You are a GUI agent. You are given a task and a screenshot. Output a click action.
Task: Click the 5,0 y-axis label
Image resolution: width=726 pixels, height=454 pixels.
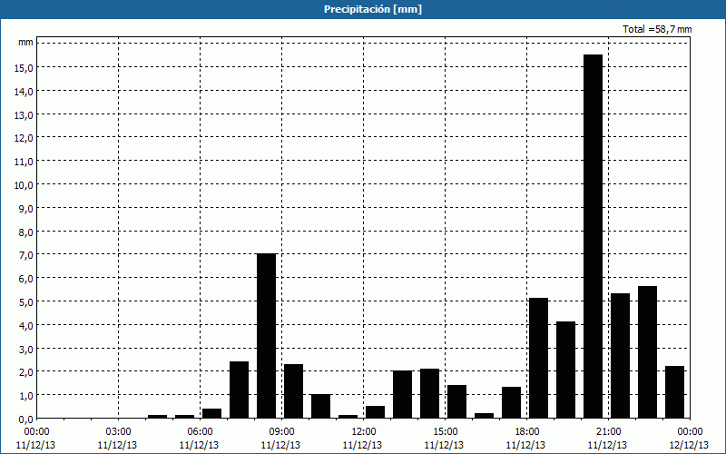(25, 302)
